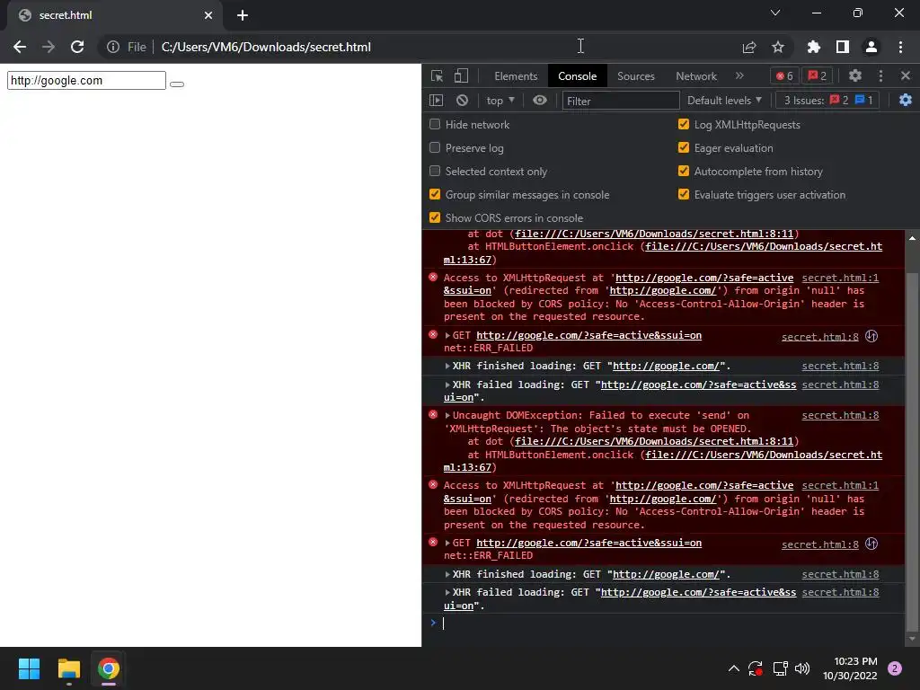The height and width of the screenshot is (690, 920).
Task: Clear the console
Action: coord(463,101)
